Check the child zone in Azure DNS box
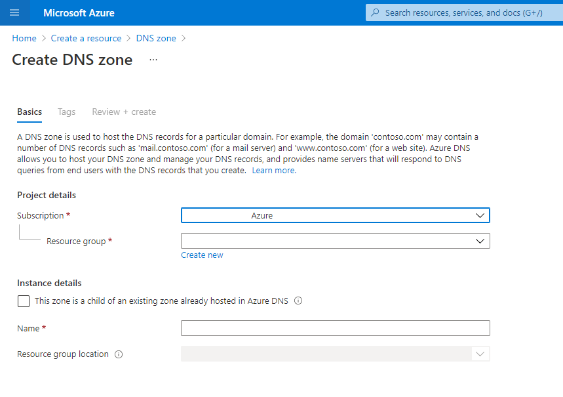This screenshot has height=397, width=563. (x=24, y=301)
